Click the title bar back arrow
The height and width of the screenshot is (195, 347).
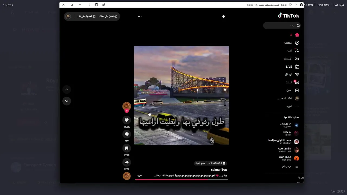tap(296, 5)
